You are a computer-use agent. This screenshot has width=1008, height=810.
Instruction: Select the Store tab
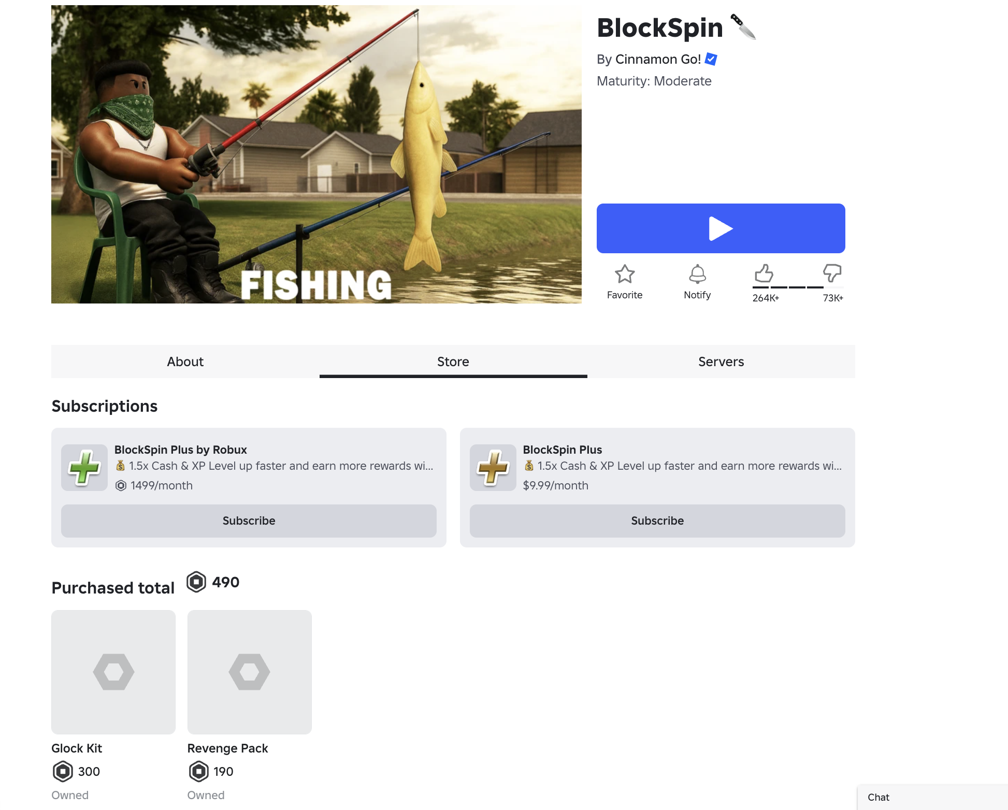click(453, 361)
